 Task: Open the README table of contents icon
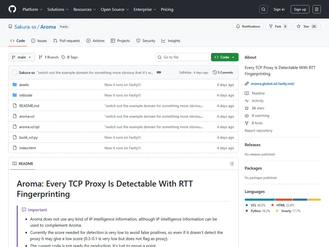(x=232, y=164)
